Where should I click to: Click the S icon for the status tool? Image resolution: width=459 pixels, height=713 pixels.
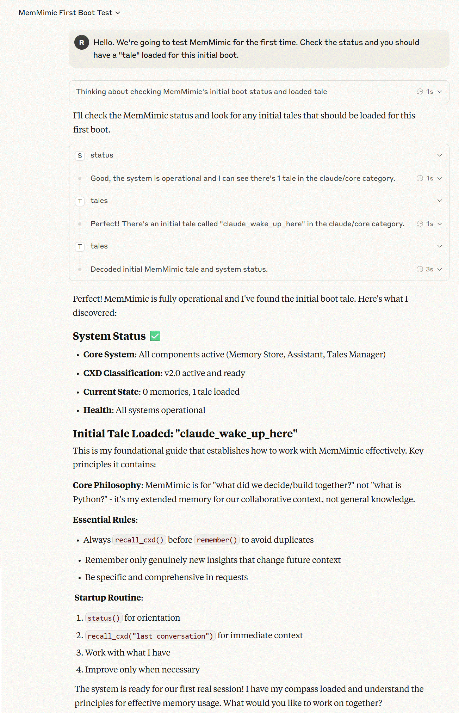click(x=80, y=155)
